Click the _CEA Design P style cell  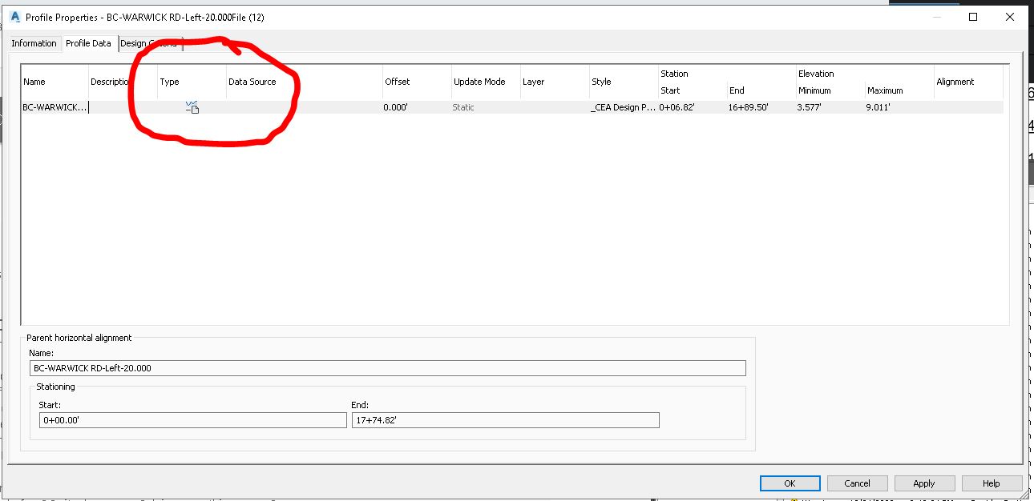tap(622, 107)
